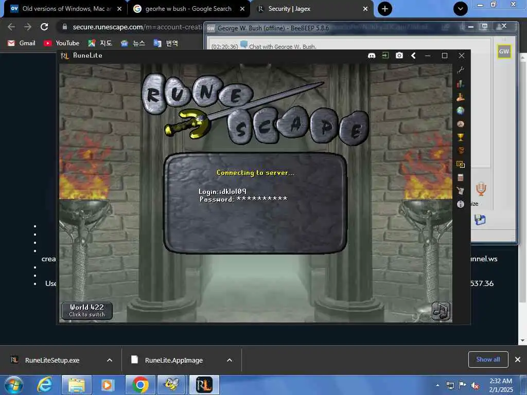Click the Connecting to server message
The width and height of the screenshot is (527, 395).
point(255,173)
